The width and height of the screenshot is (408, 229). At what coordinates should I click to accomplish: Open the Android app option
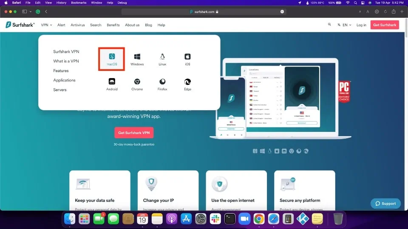coord(112,84)
